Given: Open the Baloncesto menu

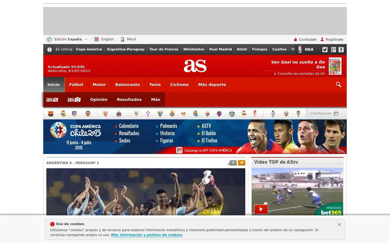Looking at the screenshot, I should pos(128,85).
